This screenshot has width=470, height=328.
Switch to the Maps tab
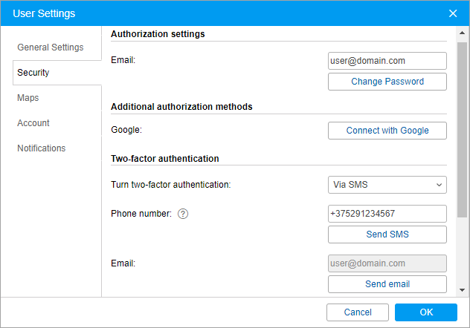point(28,98)
